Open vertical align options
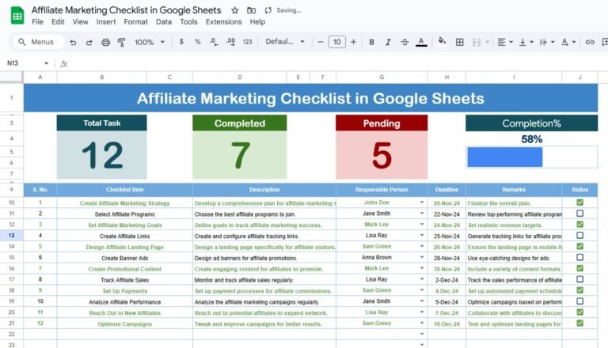The width and height of the screenshot is (608, 348). 526,42
